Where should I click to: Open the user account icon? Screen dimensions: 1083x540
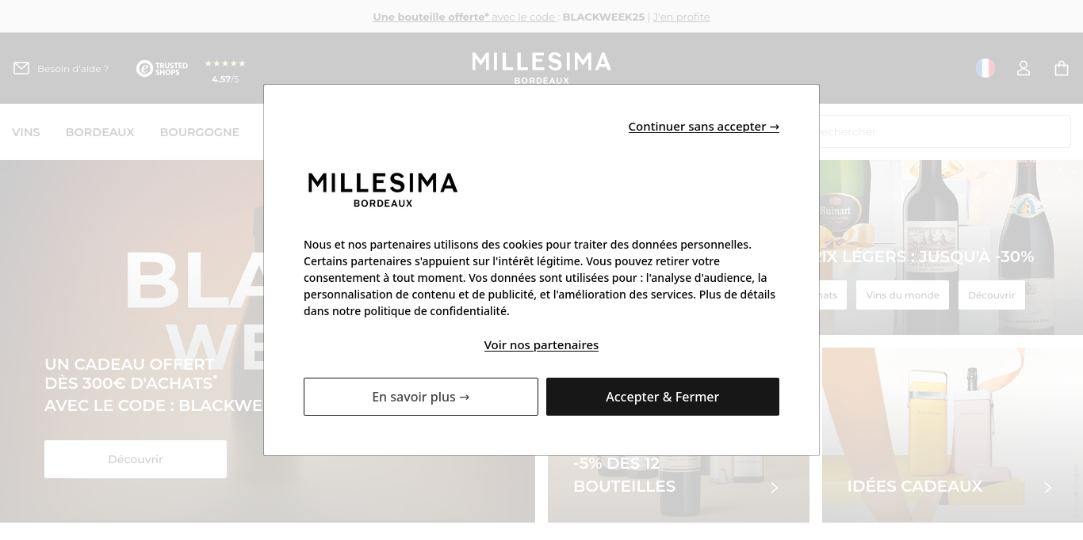pyautogui.click(x=1024, y=69)
